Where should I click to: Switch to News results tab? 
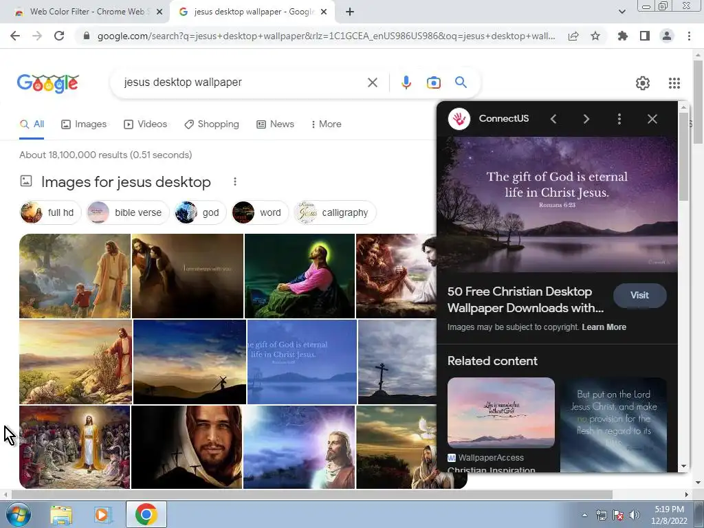[275, 124]
